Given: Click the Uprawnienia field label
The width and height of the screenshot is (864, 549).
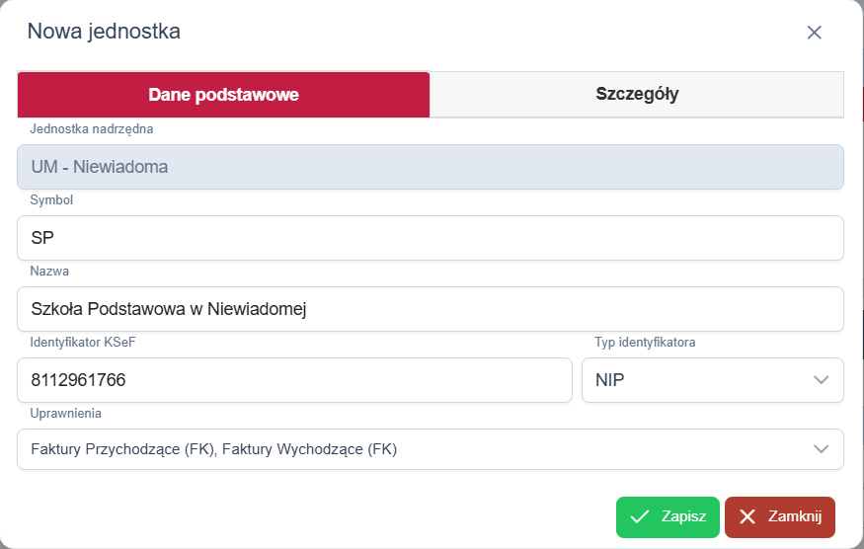Looking at the screenshot, I should [x=66, y=414].
